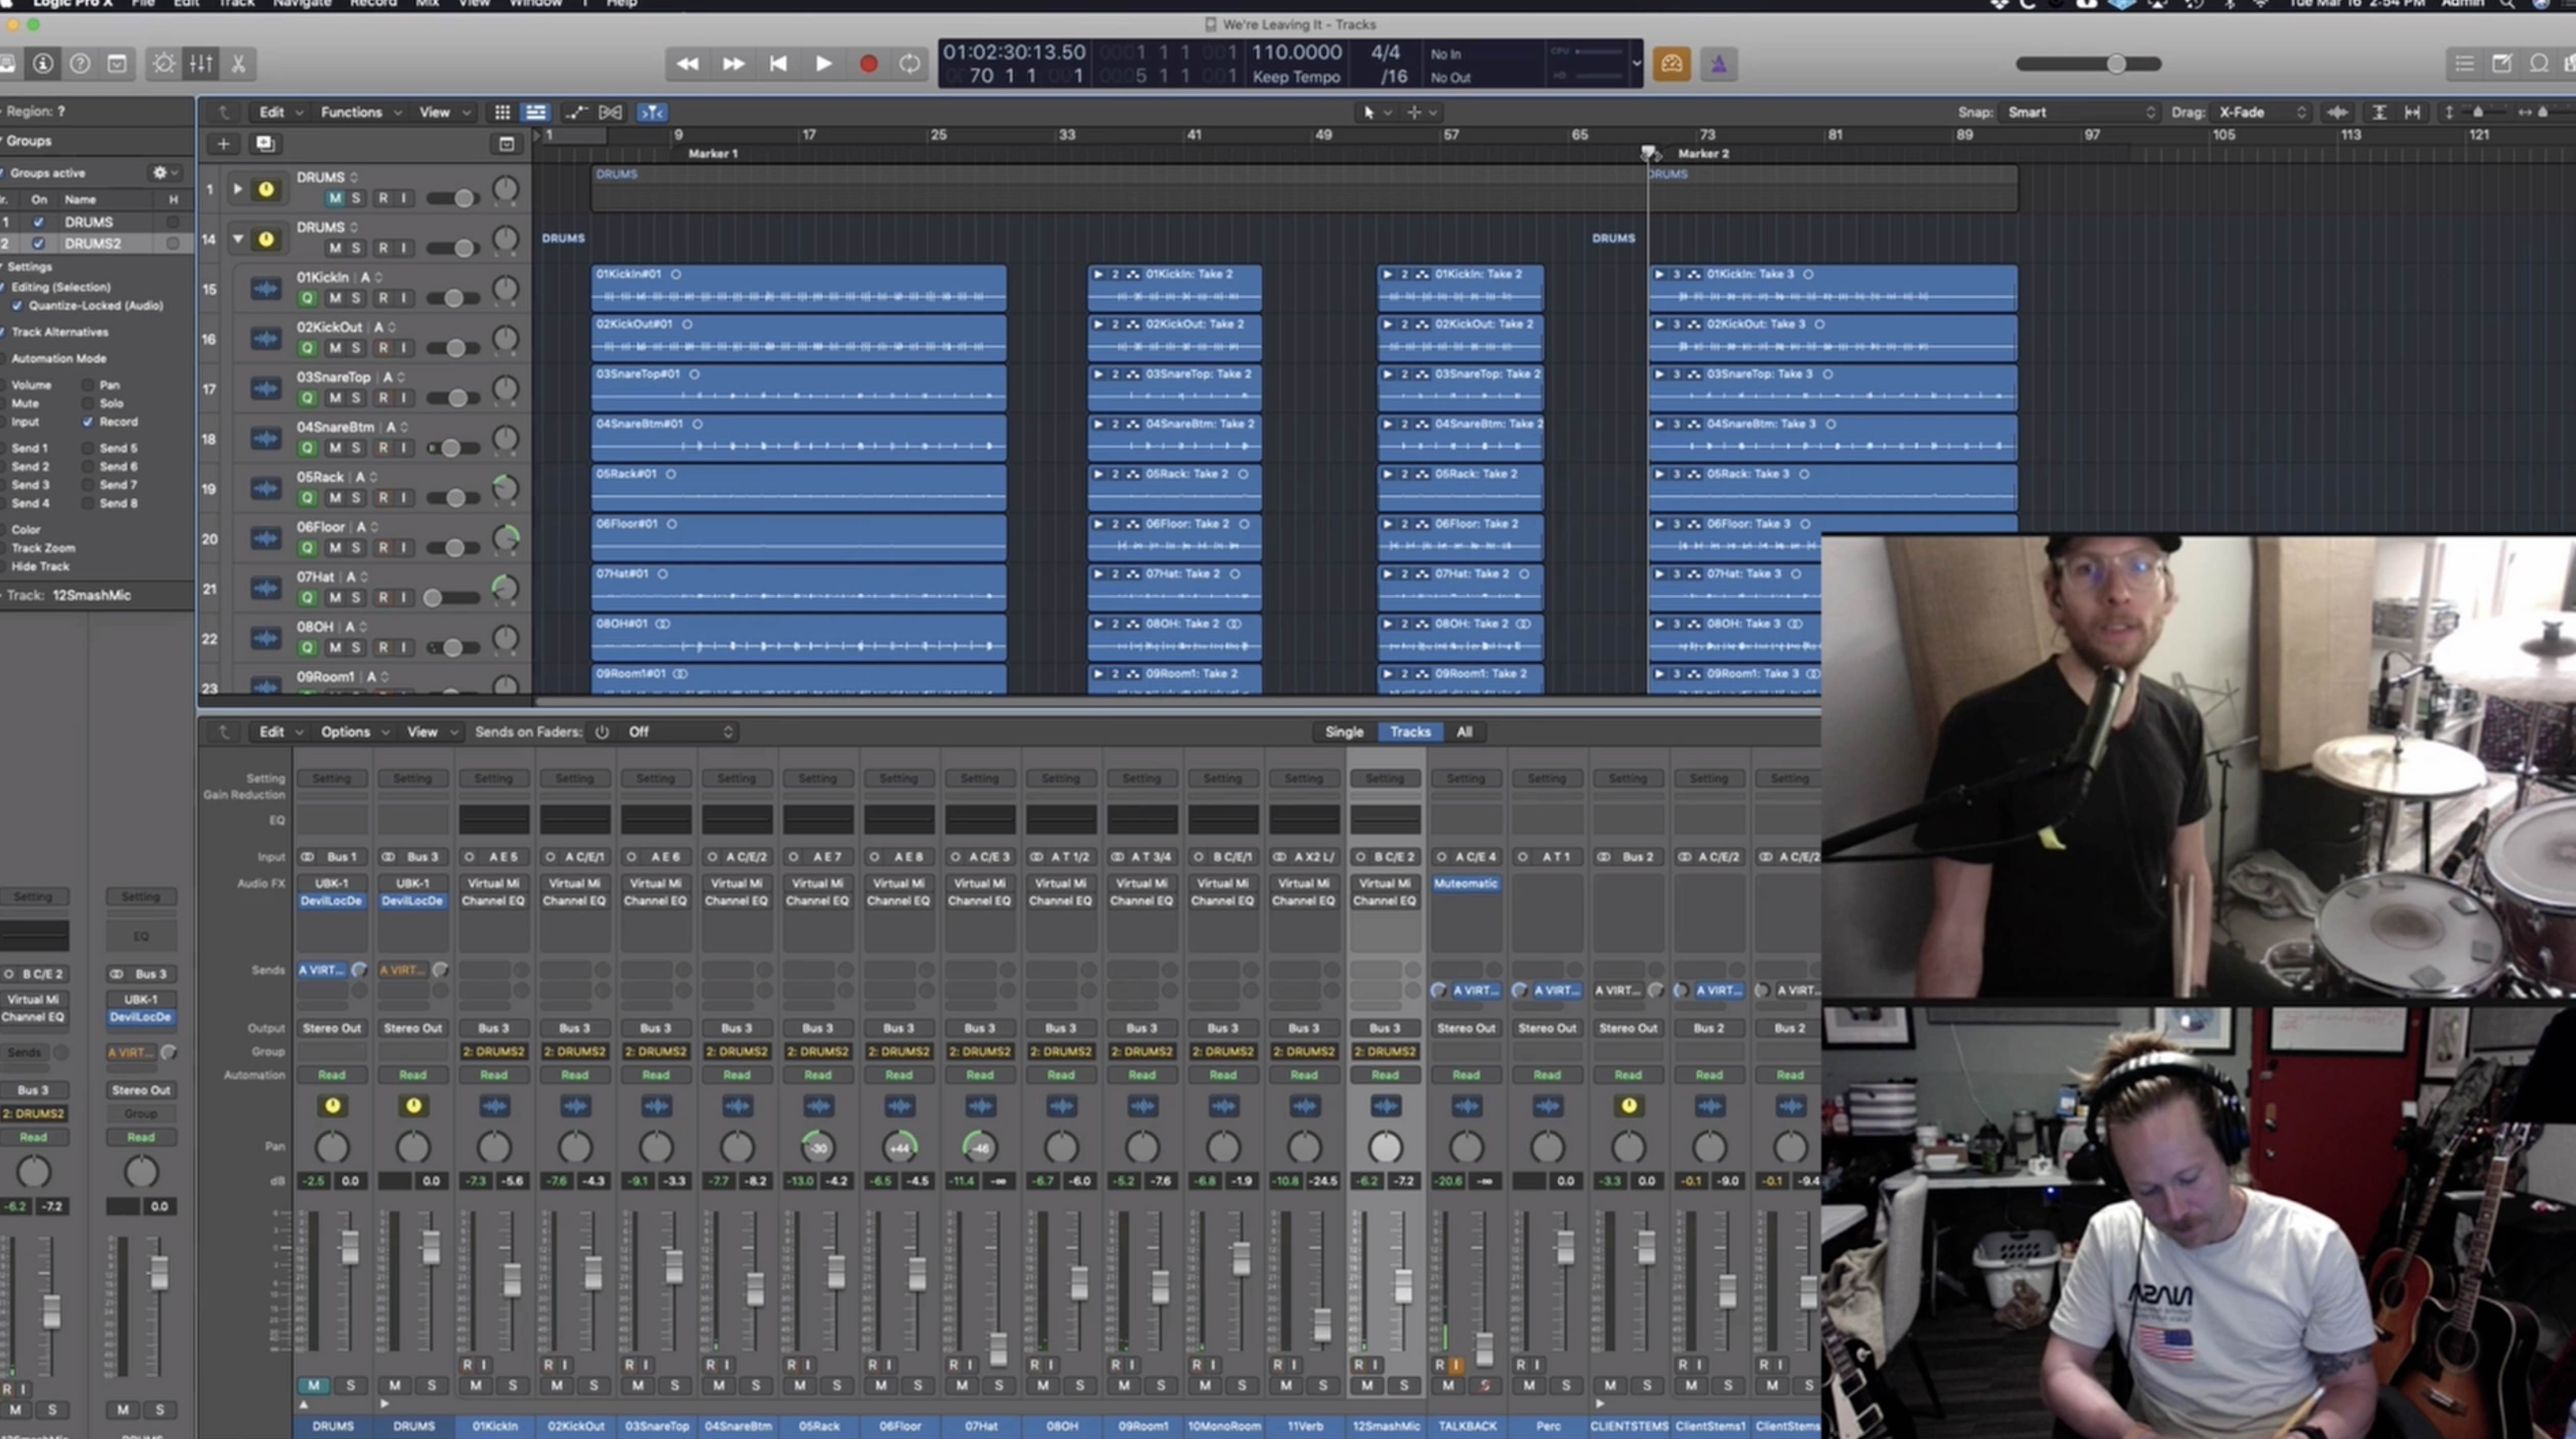Toggle the blue Catch Playhead button
The width and height of the screenshot is (2576, 1439).
652,112
